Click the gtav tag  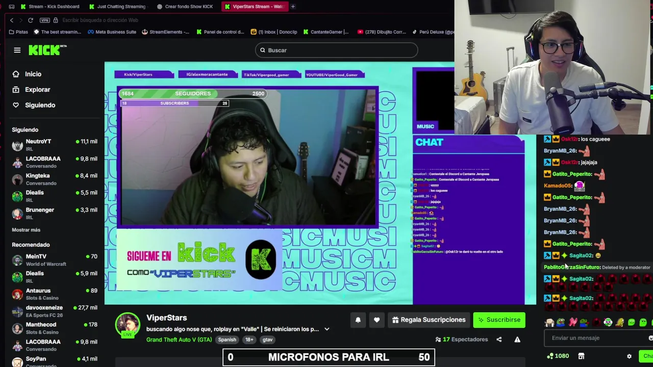point(267,339)
